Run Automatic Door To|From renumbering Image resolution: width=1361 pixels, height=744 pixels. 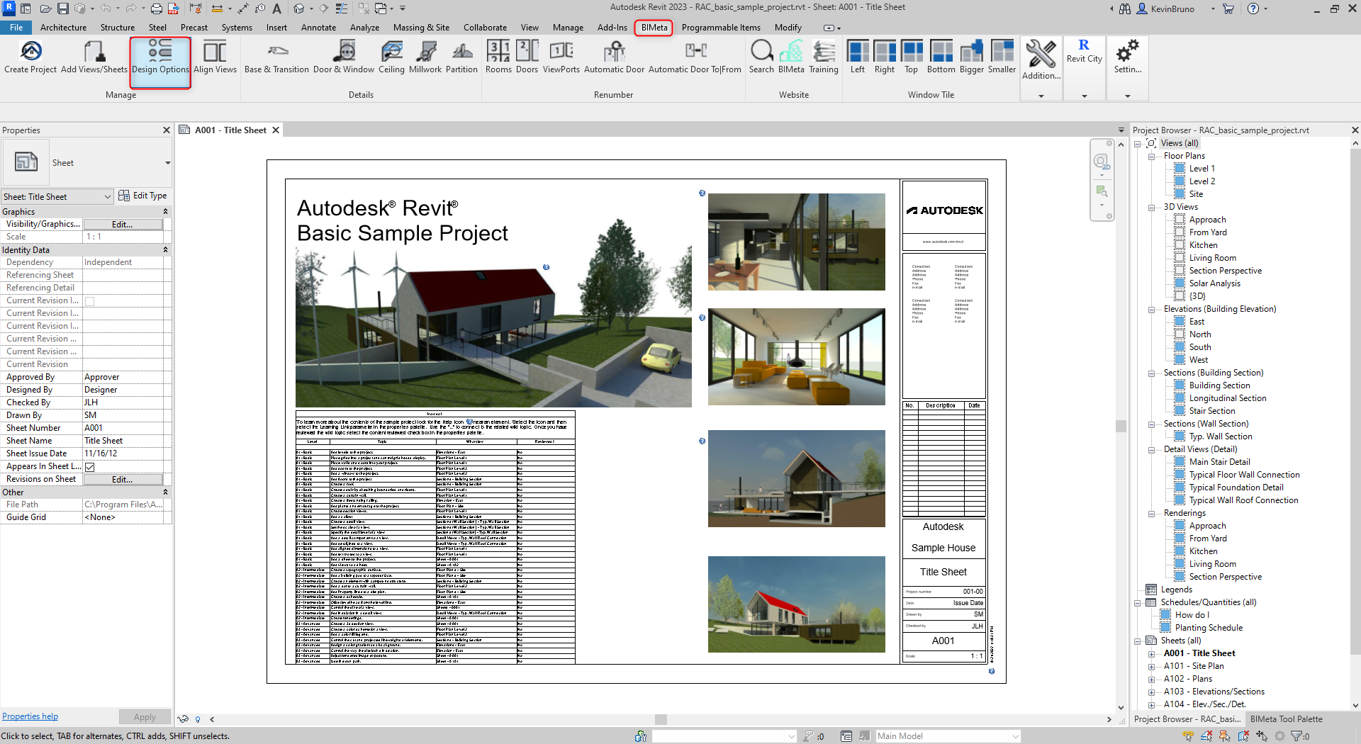[695, 57]
